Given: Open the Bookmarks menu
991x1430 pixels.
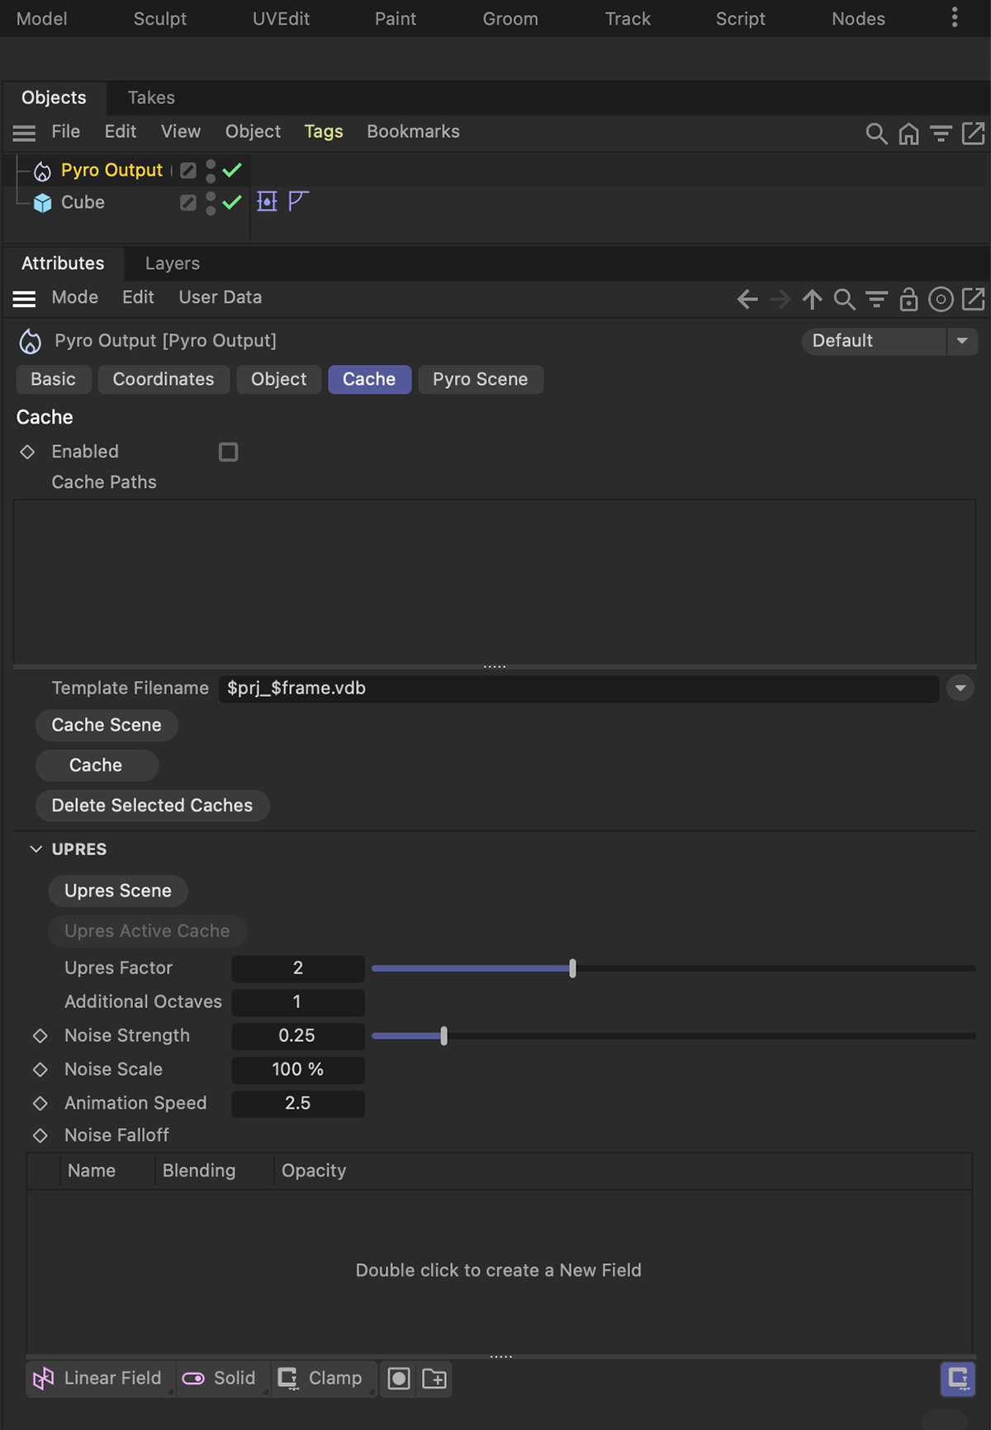Looking at the screenshot, I should (413, 132).
